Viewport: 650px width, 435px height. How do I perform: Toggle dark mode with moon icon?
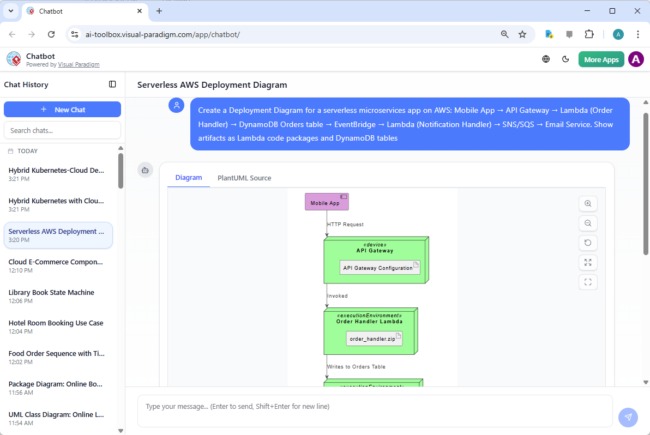[565, 59]
